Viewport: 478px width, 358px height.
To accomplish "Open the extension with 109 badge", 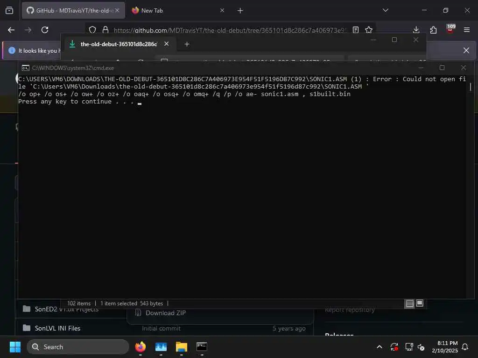I will point(450,29).
